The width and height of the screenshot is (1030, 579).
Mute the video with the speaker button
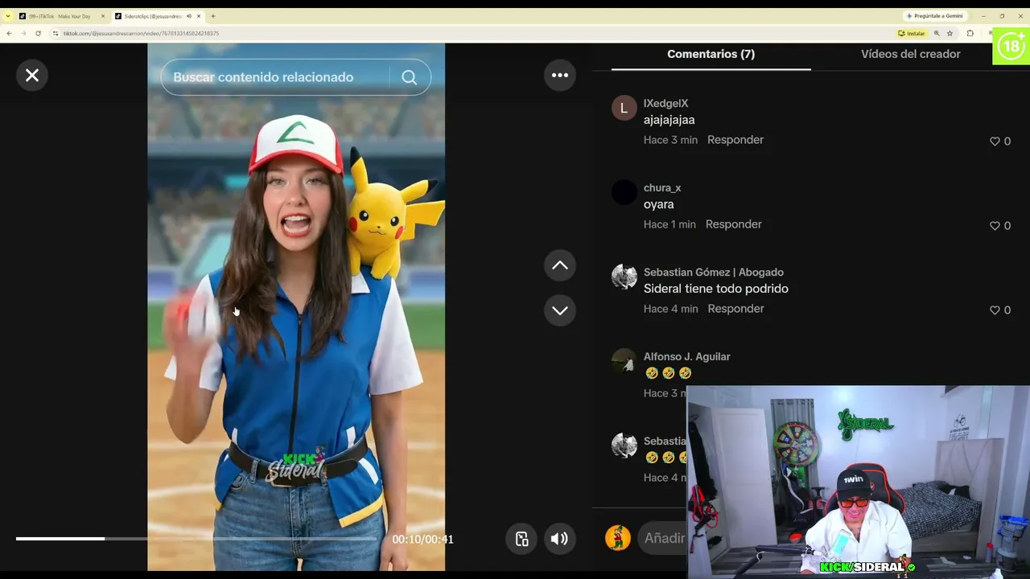click(x=559, y=539)
